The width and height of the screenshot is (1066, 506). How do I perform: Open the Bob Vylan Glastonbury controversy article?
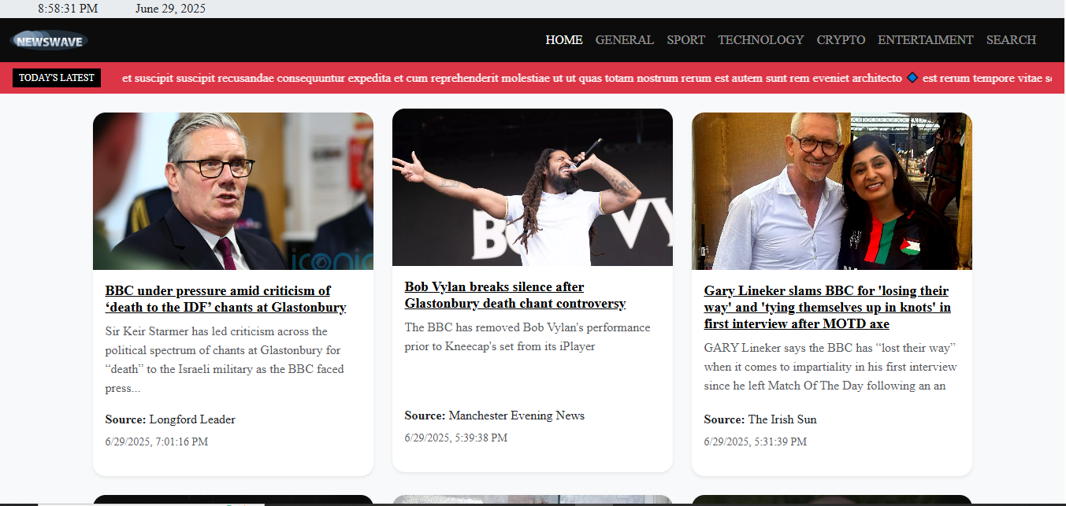(515, 295)
